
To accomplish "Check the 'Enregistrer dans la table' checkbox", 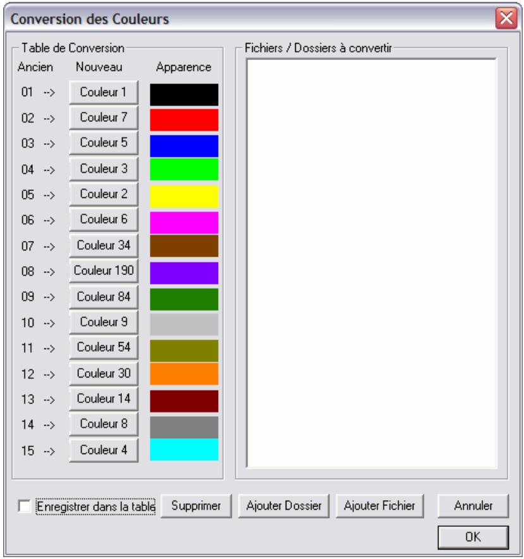I will [x=24, y=507].
